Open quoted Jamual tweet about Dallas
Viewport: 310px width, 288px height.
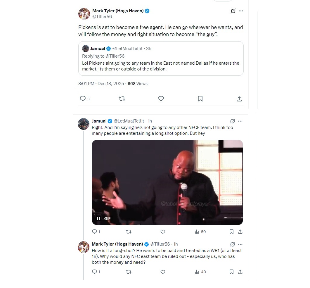click(161, 58)
